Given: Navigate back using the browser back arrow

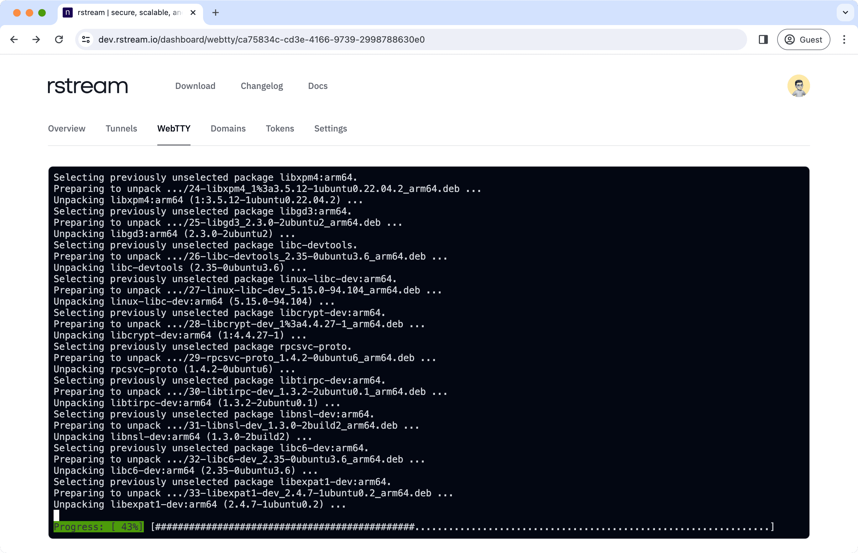Looking at the screenshot, I should (x=14, y=39).
